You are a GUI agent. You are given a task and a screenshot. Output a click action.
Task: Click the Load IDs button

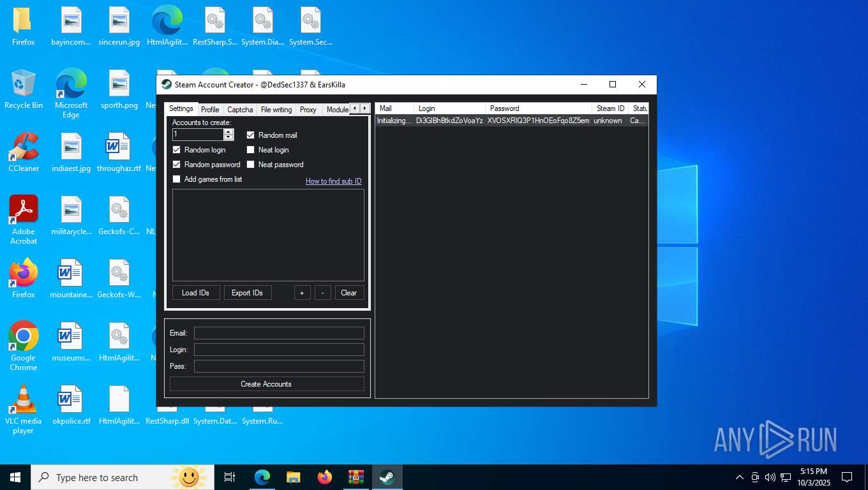(196, 293)
